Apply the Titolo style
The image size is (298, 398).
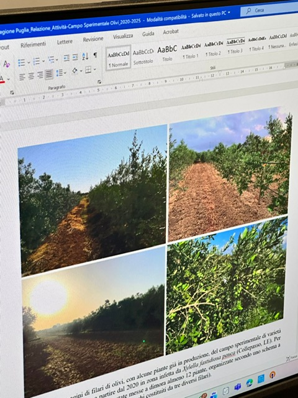(167, 53)
